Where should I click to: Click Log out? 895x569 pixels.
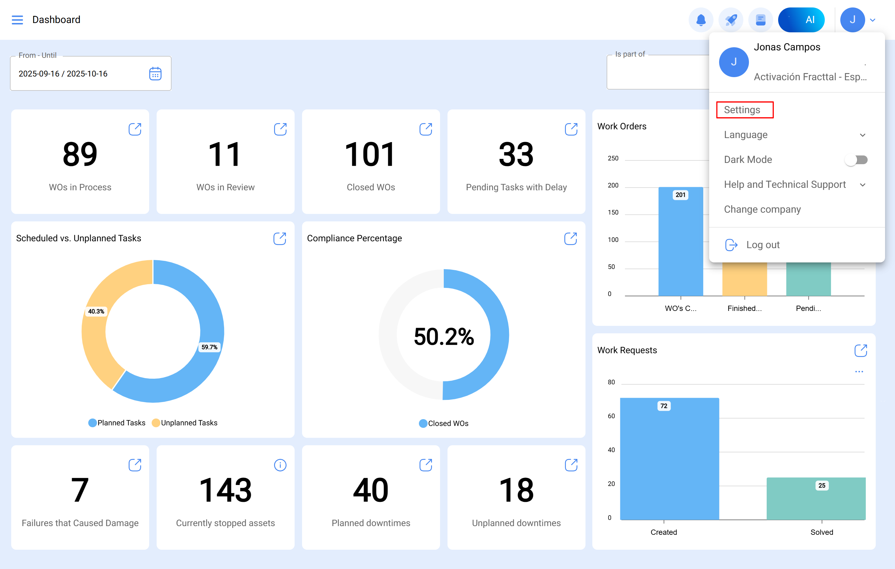(x=762, y=245)
